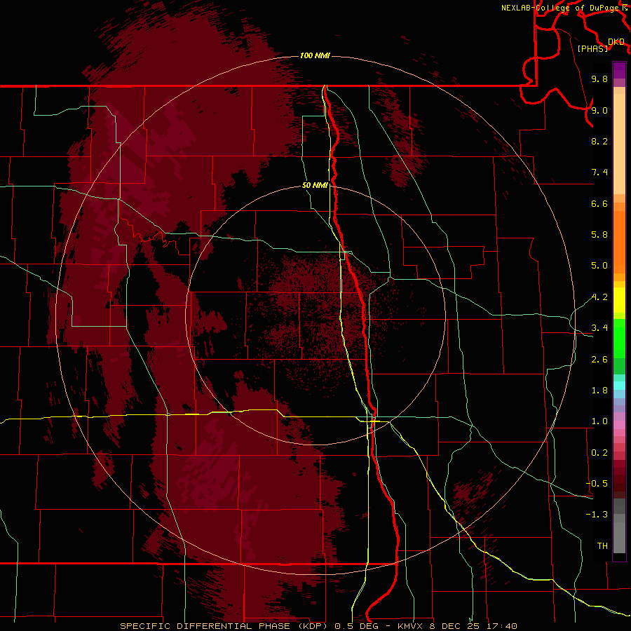Click the [PHAS] legend unit label
The image size is (631, 631).
[592, 49]
